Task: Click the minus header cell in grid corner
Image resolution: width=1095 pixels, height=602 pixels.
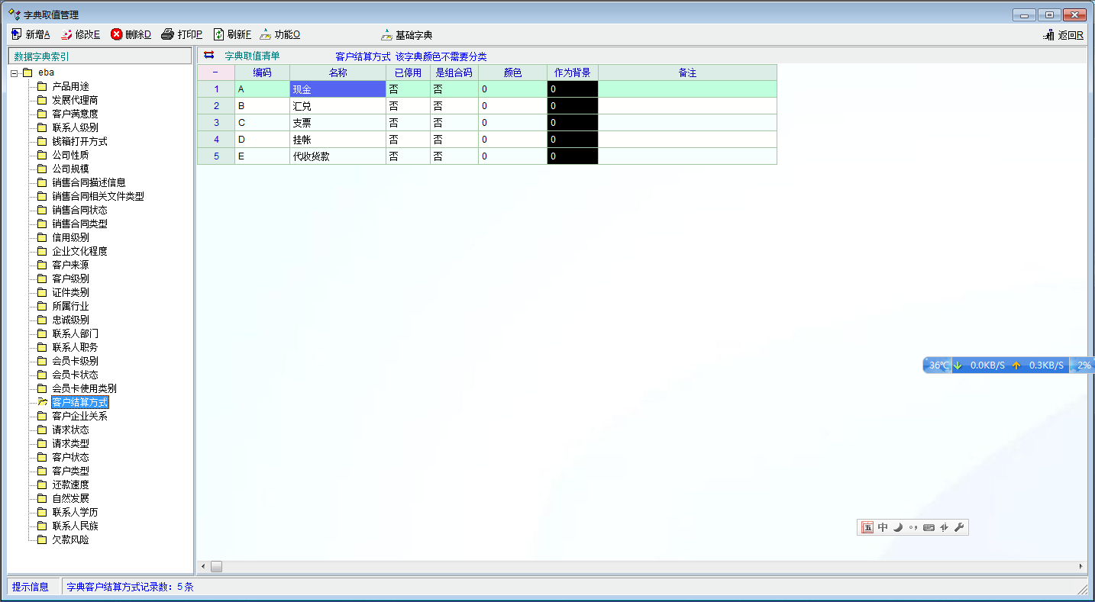Action: click(215, 72)
